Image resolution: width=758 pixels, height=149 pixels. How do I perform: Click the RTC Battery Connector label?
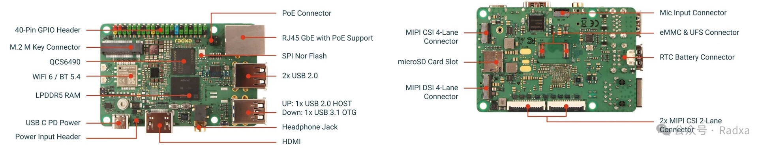pos(697,57)
